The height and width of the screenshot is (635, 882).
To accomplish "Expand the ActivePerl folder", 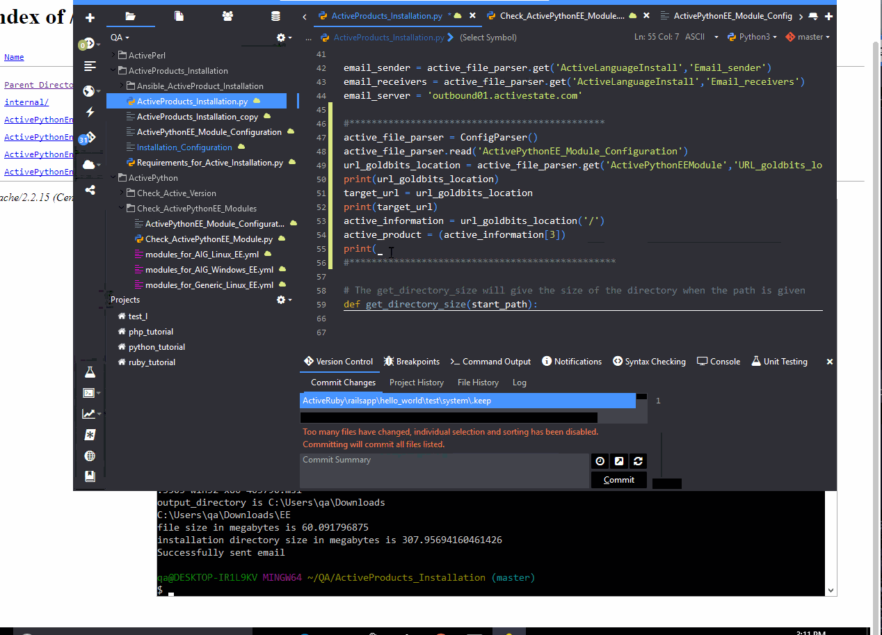I will pos(112,55).
